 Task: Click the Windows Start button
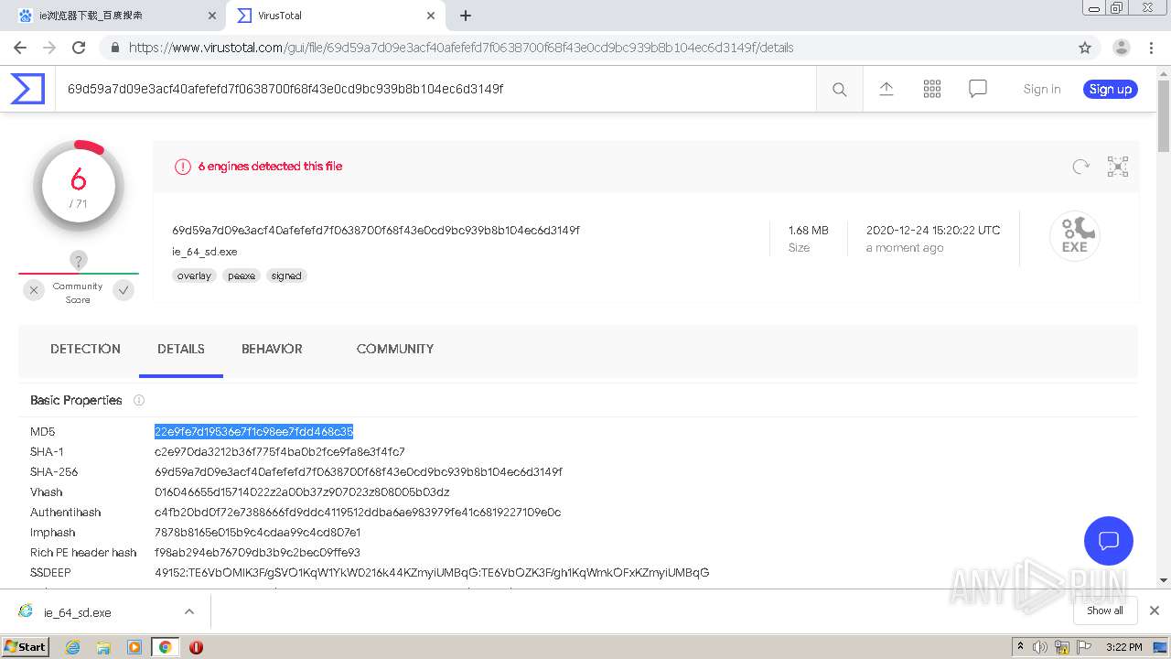point(26,647)
